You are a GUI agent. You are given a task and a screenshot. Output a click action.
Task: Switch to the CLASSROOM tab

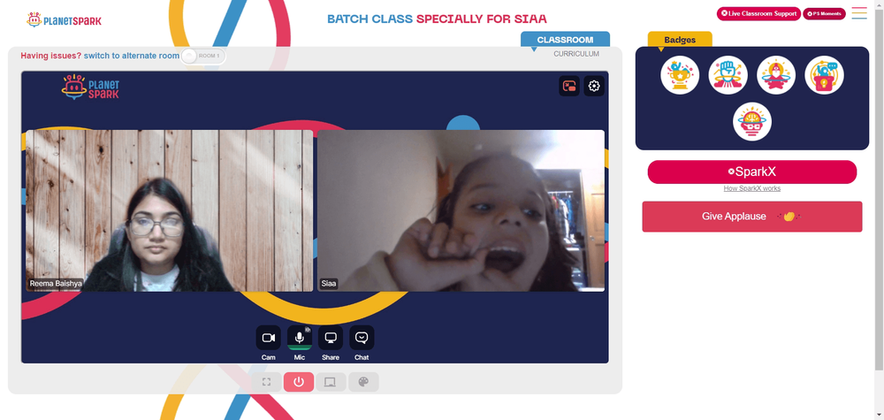[x=565, y=40]
